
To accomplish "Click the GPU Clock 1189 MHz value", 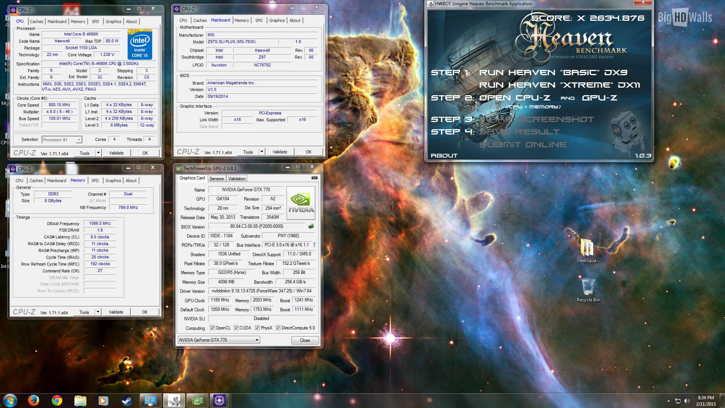I will [x=220, y=300].
